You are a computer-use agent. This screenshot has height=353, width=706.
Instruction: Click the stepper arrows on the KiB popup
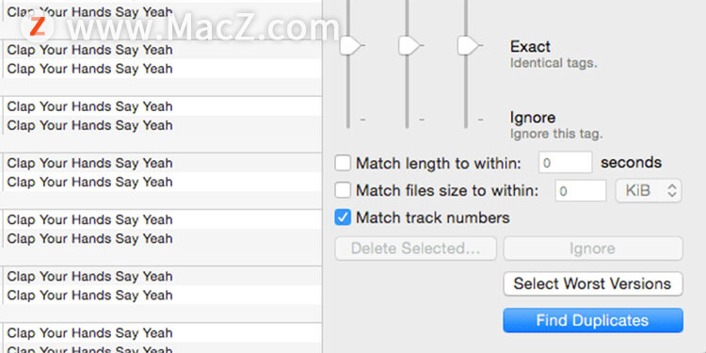(672, 190)
